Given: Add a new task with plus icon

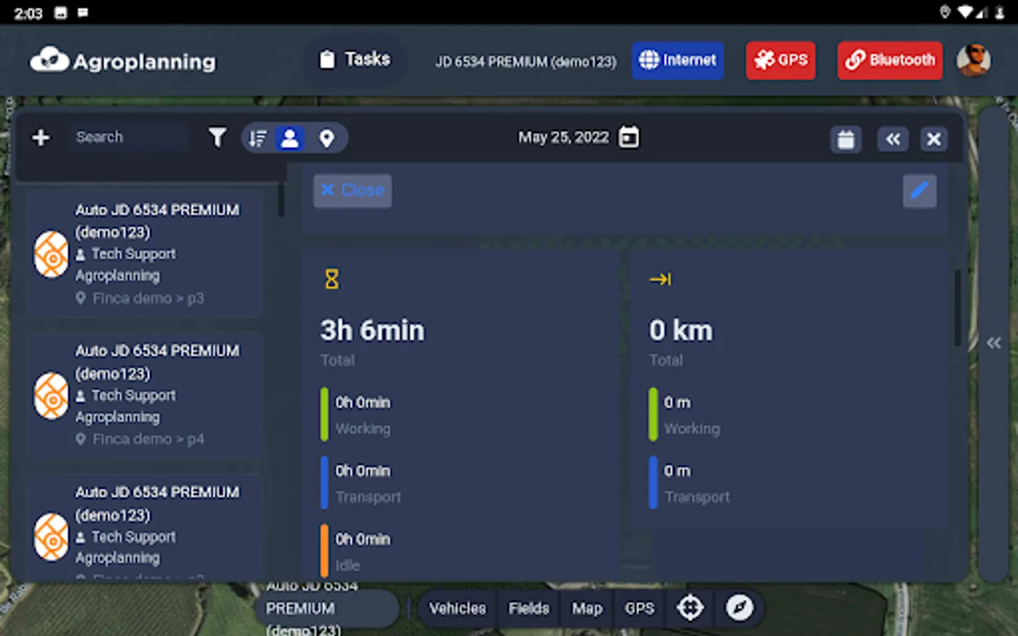Looking at the screenshot, I should pos(41,137).
